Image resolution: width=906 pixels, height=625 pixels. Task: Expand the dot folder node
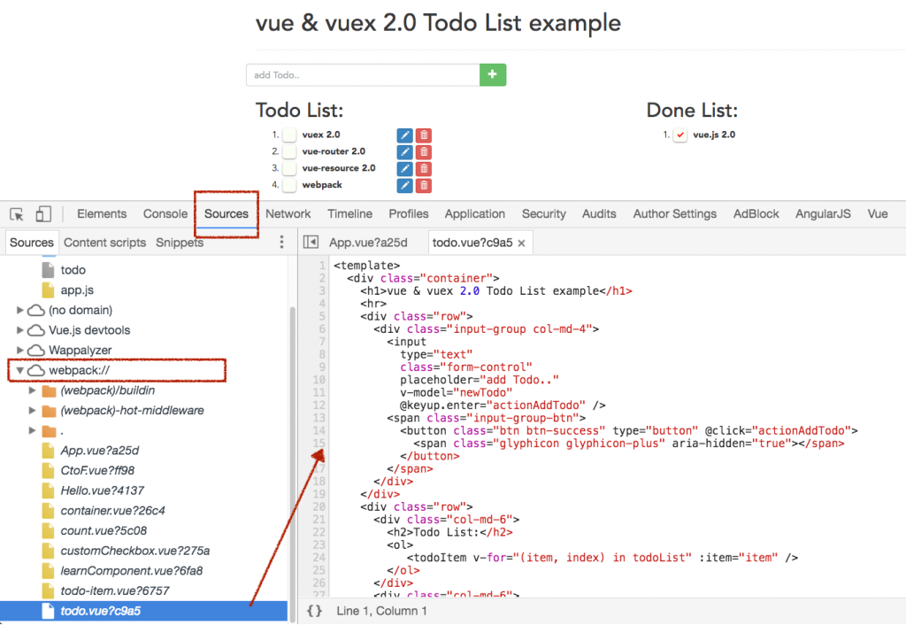[33, 431]
